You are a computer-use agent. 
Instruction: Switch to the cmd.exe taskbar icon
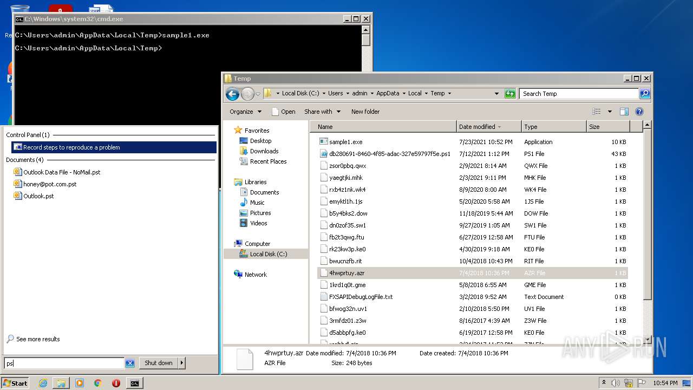coord(134,383)
